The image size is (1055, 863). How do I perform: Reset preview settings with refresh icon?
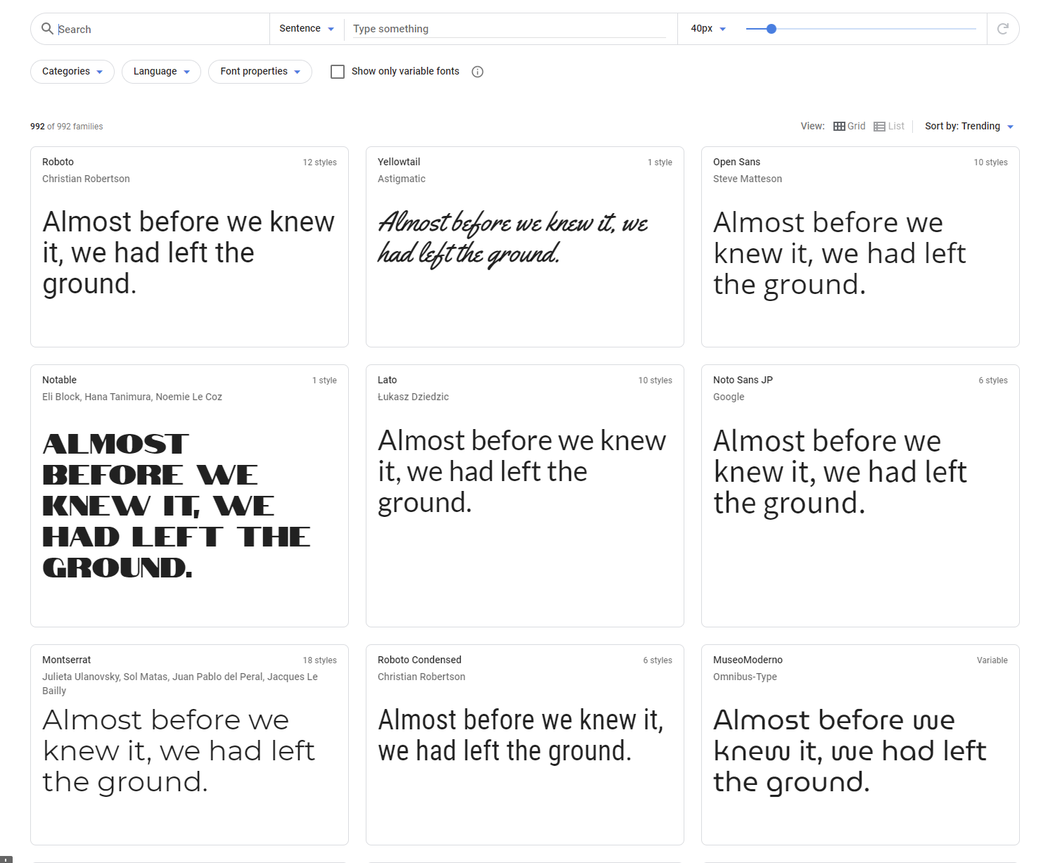1003,29
